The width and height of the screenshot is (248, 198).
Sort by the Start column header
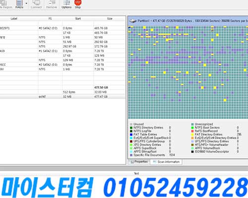coord(78,19)
